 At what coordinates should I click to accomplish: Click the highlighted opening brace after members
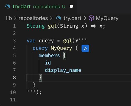(x=65, y=56)
